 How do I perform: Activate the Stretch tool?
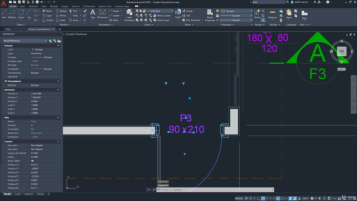[48, 20]
